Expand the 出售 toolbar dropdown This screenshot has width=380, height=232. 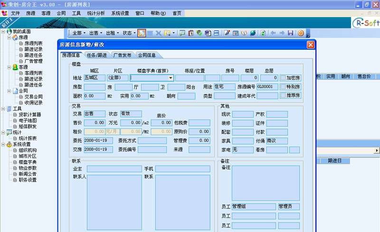[95, 33]
